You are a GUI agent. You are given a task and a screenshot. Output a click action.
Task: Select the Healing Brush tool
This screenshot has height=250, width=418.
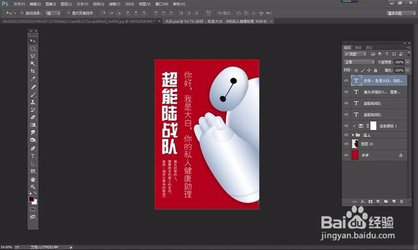tap(33, 87)
